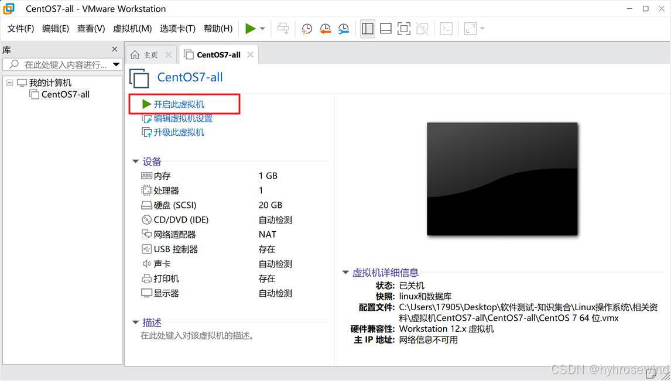Viewport: 671px width, 381px height.
Task: Click the stretch guest display icon
Action: point(470,29)
